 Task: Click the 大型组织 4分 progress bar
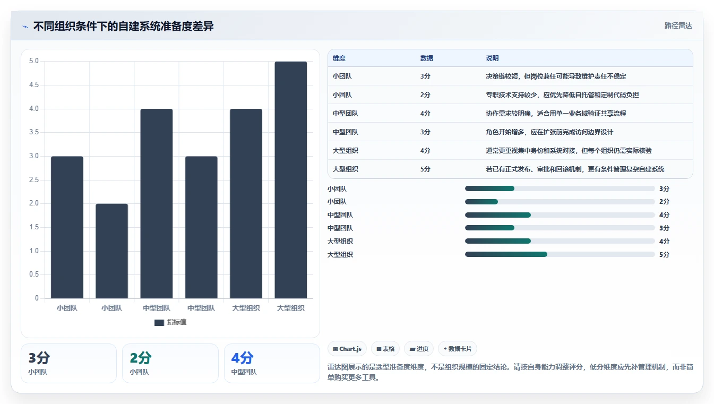[560, 241]
